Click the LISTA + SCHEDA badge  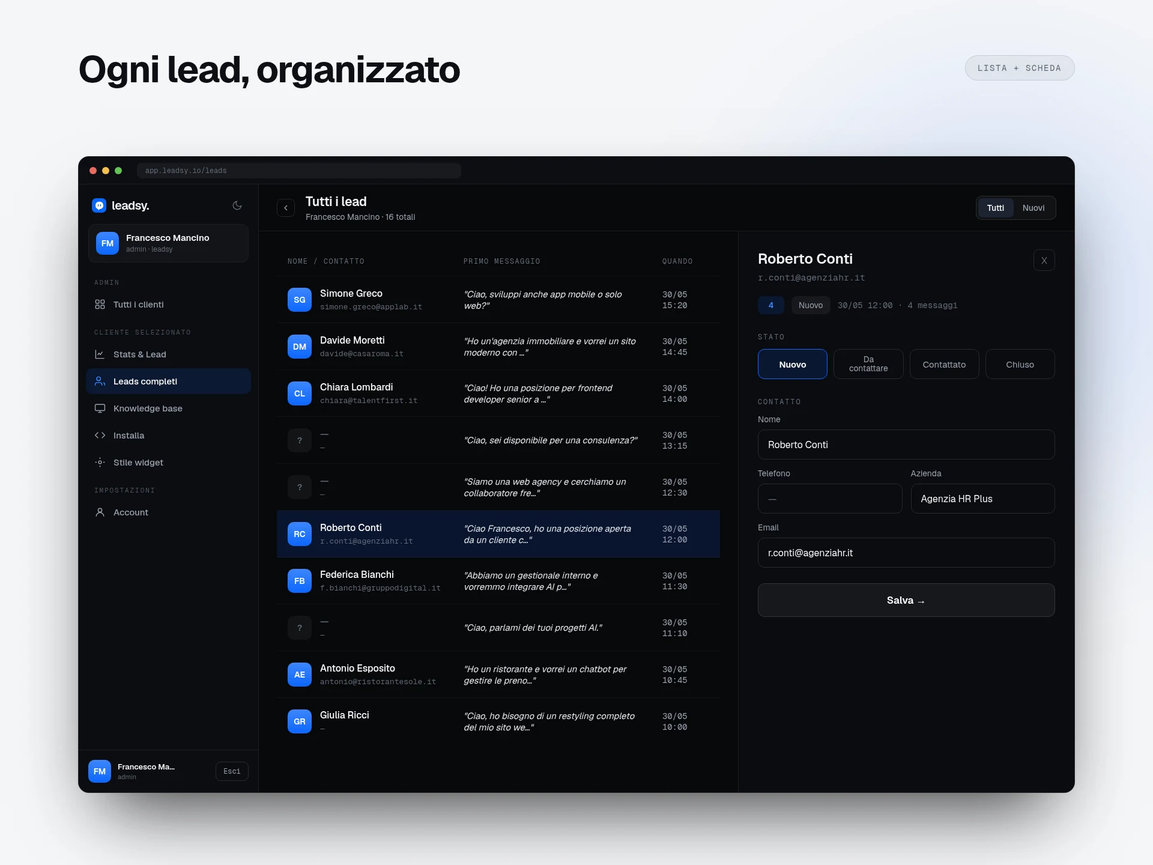1019,68
